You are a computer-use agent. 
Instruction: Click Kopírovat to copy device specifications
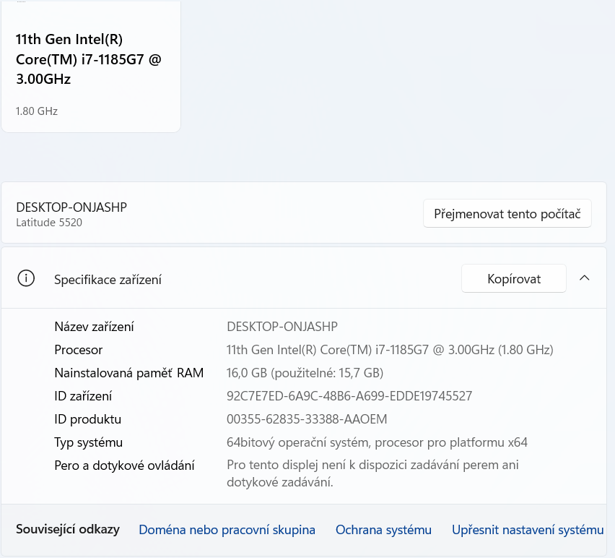pos(513,278)
